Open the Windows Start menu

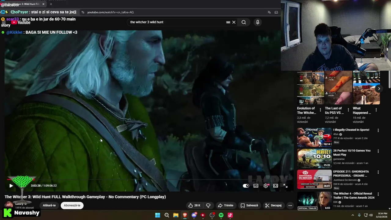click(x=158, y=215)
